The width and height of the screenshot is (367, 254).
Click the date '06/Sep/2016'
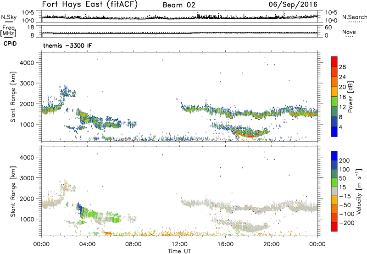click(293, 4)
